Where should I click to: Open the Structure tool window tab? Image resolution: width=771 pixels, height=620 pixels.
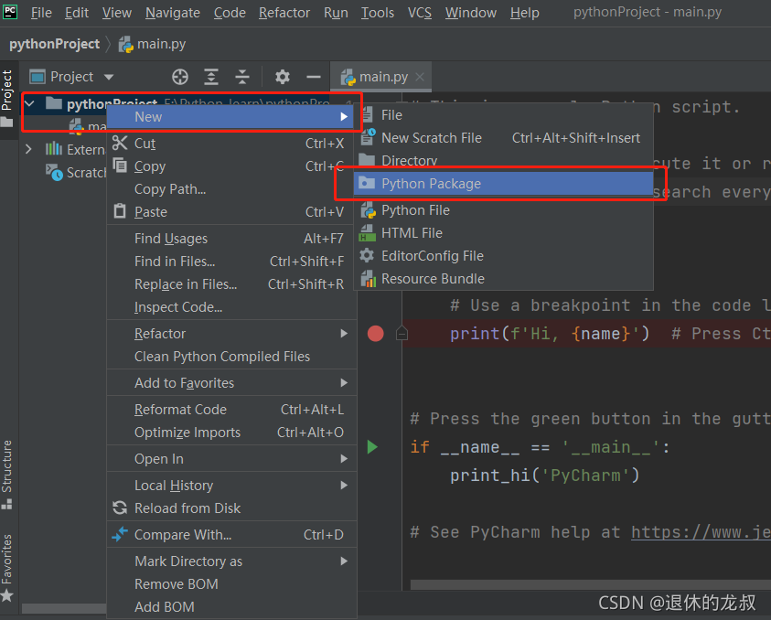pyautogui.click(x=7, y=474)
